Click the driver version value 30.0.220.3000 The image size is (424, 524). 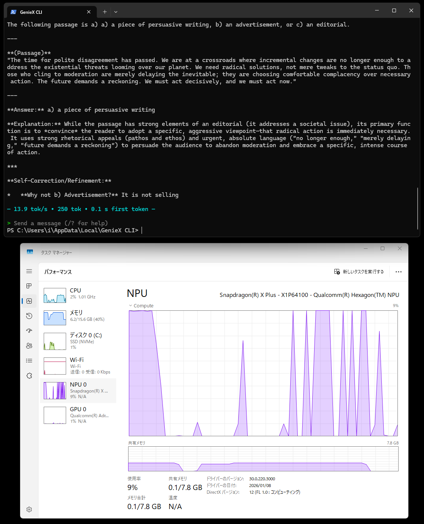262,479
